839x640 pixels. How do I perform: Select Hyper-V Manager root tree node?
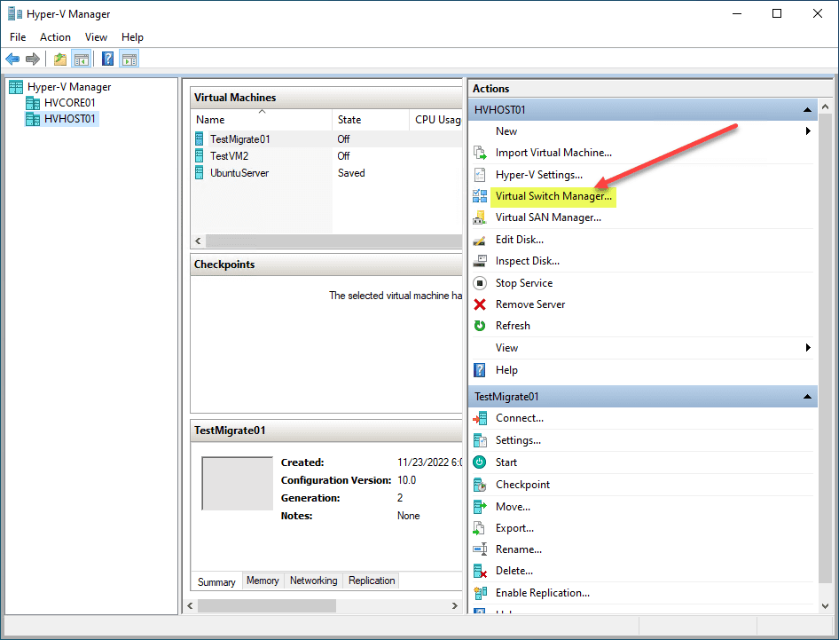pos(69,87)
